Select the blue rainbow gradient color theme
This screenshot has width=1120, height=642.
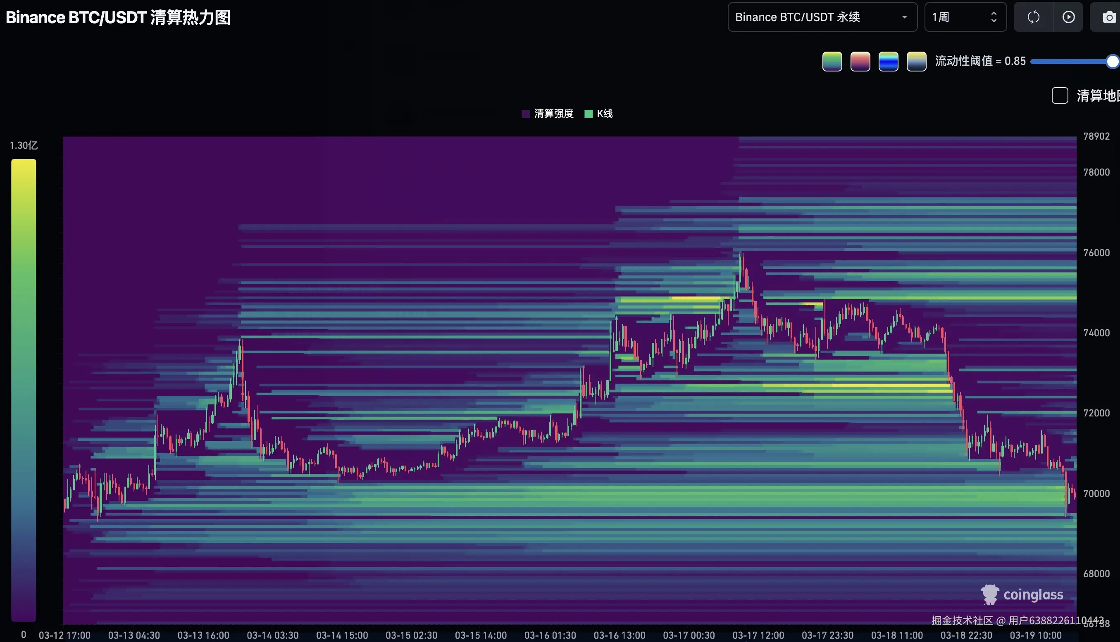tap(888, 61)
